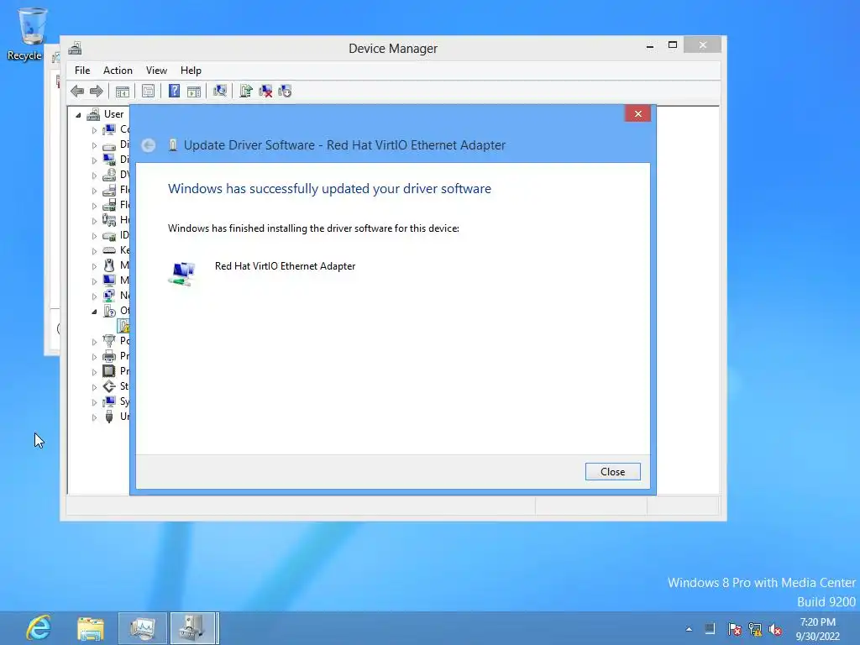Expand the Network adapters category arrow
Viewport: 860px width, 645px height.
coord(94,296)
